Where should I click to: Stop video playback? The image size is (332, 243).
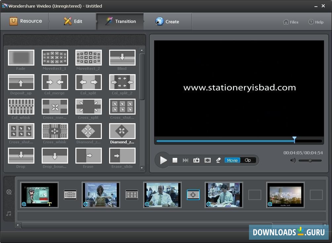click(x=175, y=160)
